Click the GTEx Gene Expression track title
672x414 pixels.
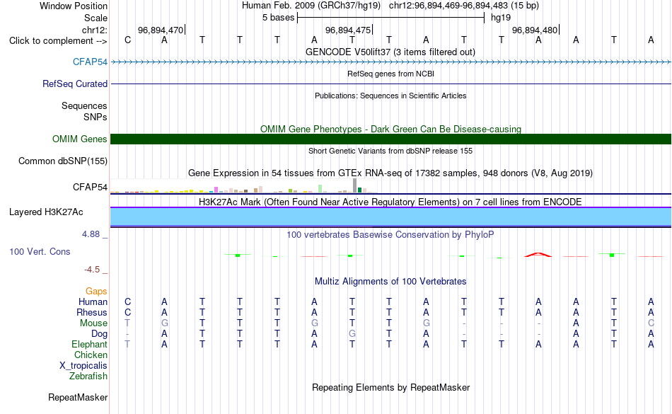point(390,173)
